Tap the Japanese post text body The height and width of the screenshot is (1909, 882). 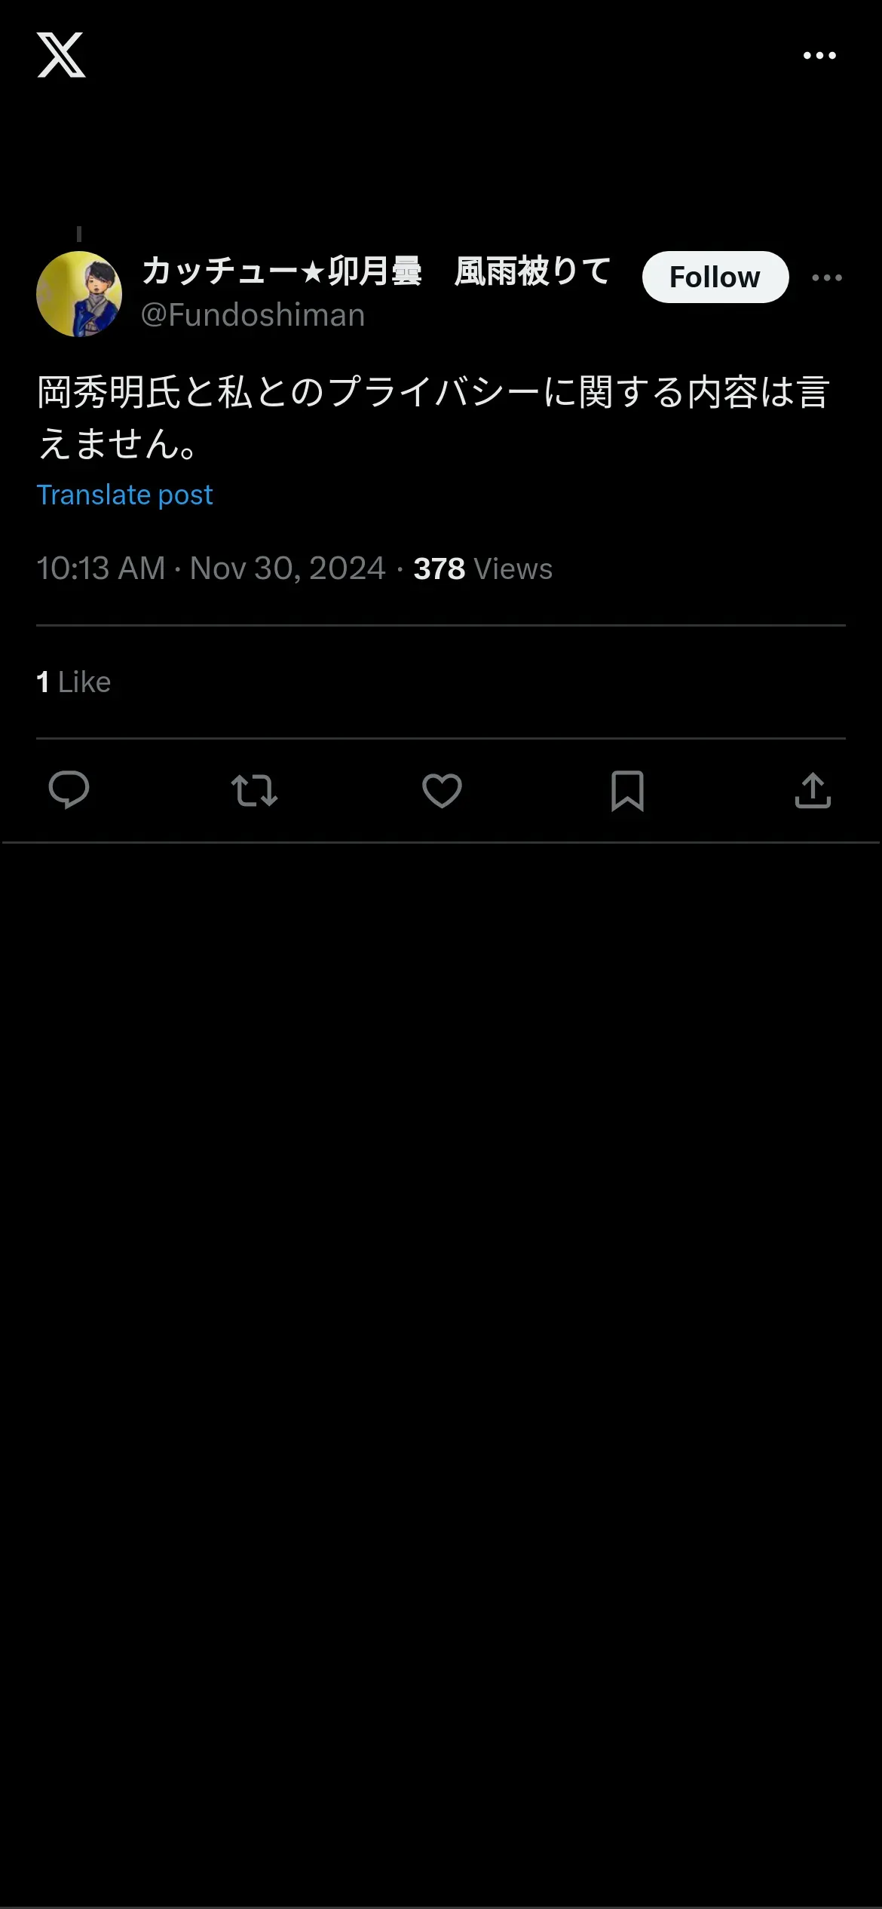[x=433, y=417]
